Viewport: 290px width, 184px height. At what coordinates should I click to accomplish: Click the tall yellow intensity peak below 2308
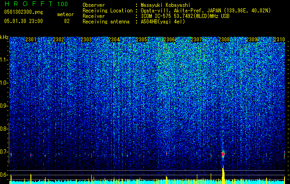(x=223, y=175)
